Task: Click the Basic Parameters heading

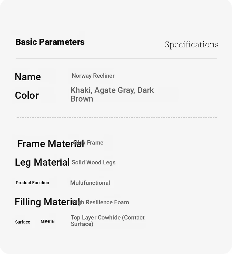Action: coord(50,42)
